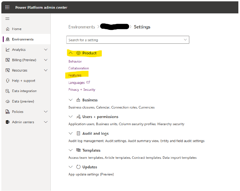Viewport: 240px width, 191px height.
Task: Click the Templates heading
Action: click(x=91, y=150)
